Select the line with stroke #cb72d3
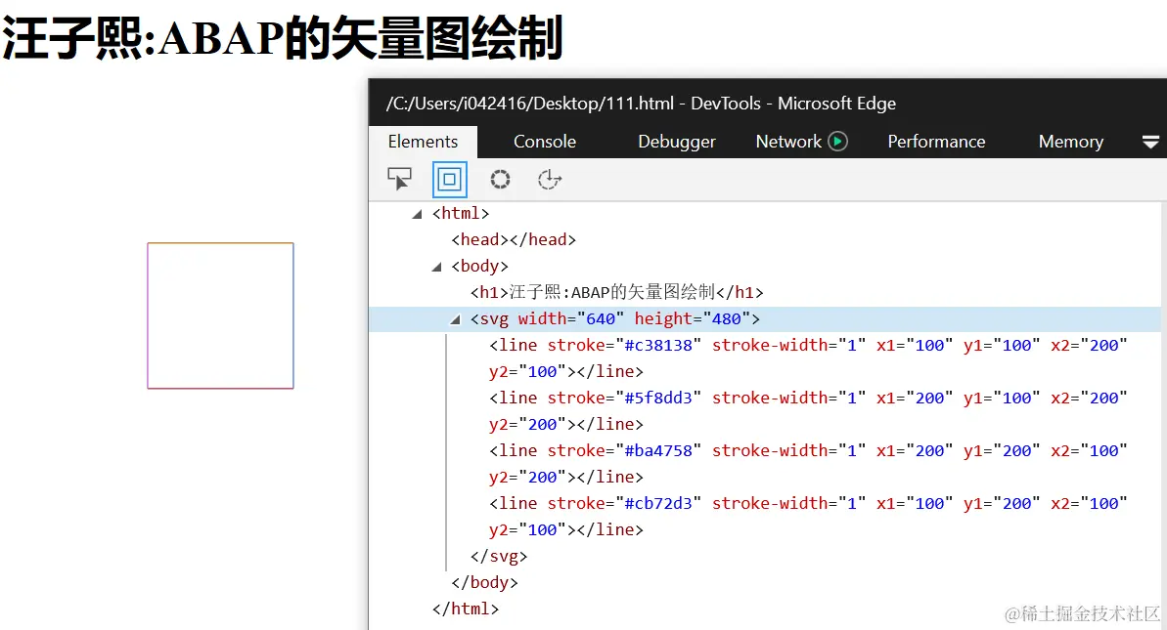1167x630 pixels. pos(808,517)
